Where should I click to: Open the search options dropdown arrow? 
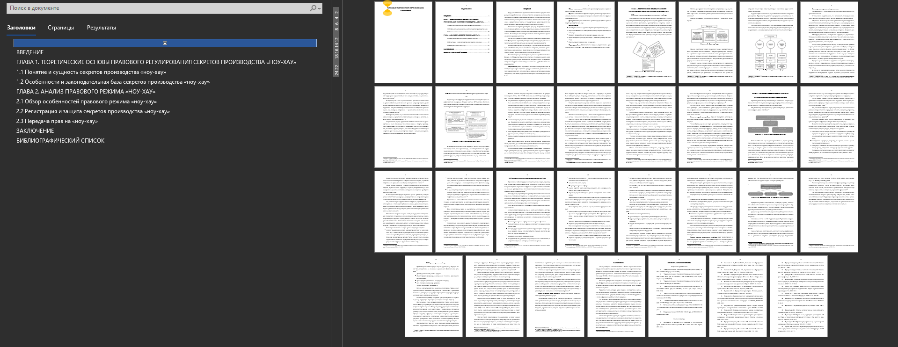(320, 8)
